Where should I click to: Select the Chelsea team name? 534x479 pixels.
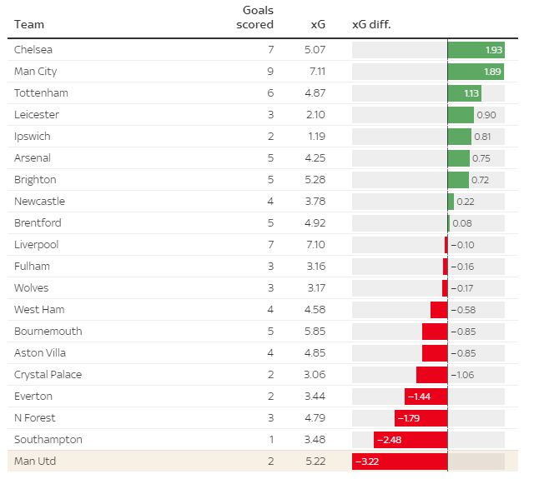point(34,50)
